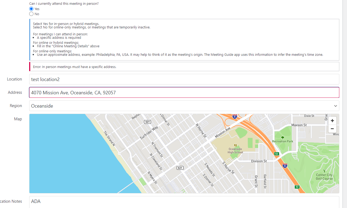Screen dimensions: 347x208
Task: Click the Location input field
Action: pos(184,79)
